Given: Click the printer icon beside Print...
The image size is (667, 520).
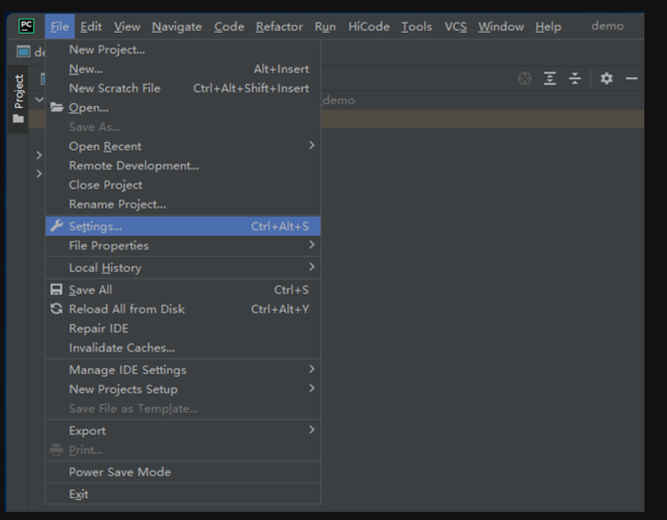Looking at the screenshot, I should coord(56,450).
